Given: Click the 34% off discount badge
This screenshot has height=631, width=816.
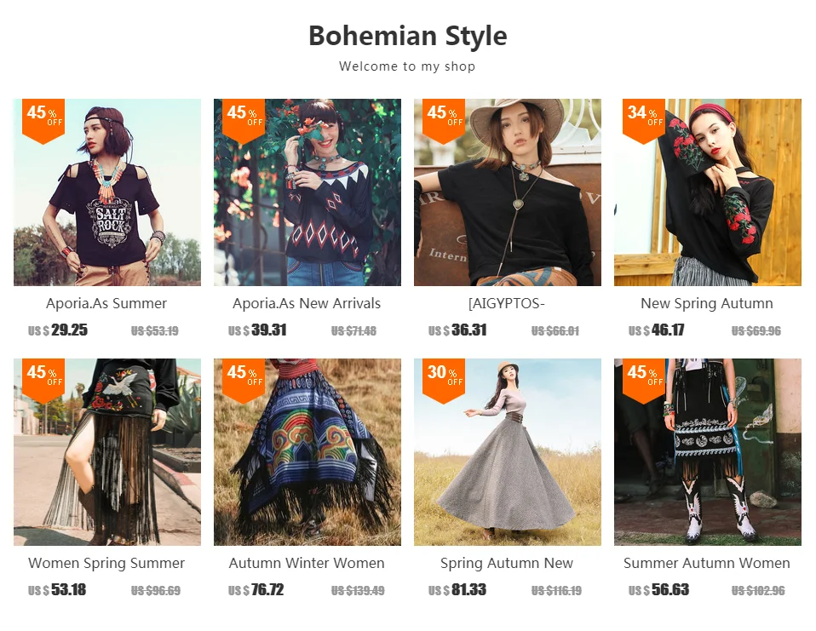Looking at the screenshot, I should coord(644,121).
